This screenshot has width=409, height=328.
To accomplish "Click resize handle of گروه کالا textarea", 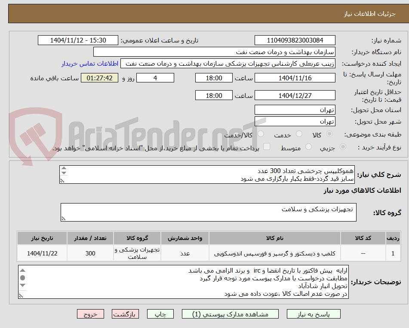I will pyautogui.click(x=63, y=219).
